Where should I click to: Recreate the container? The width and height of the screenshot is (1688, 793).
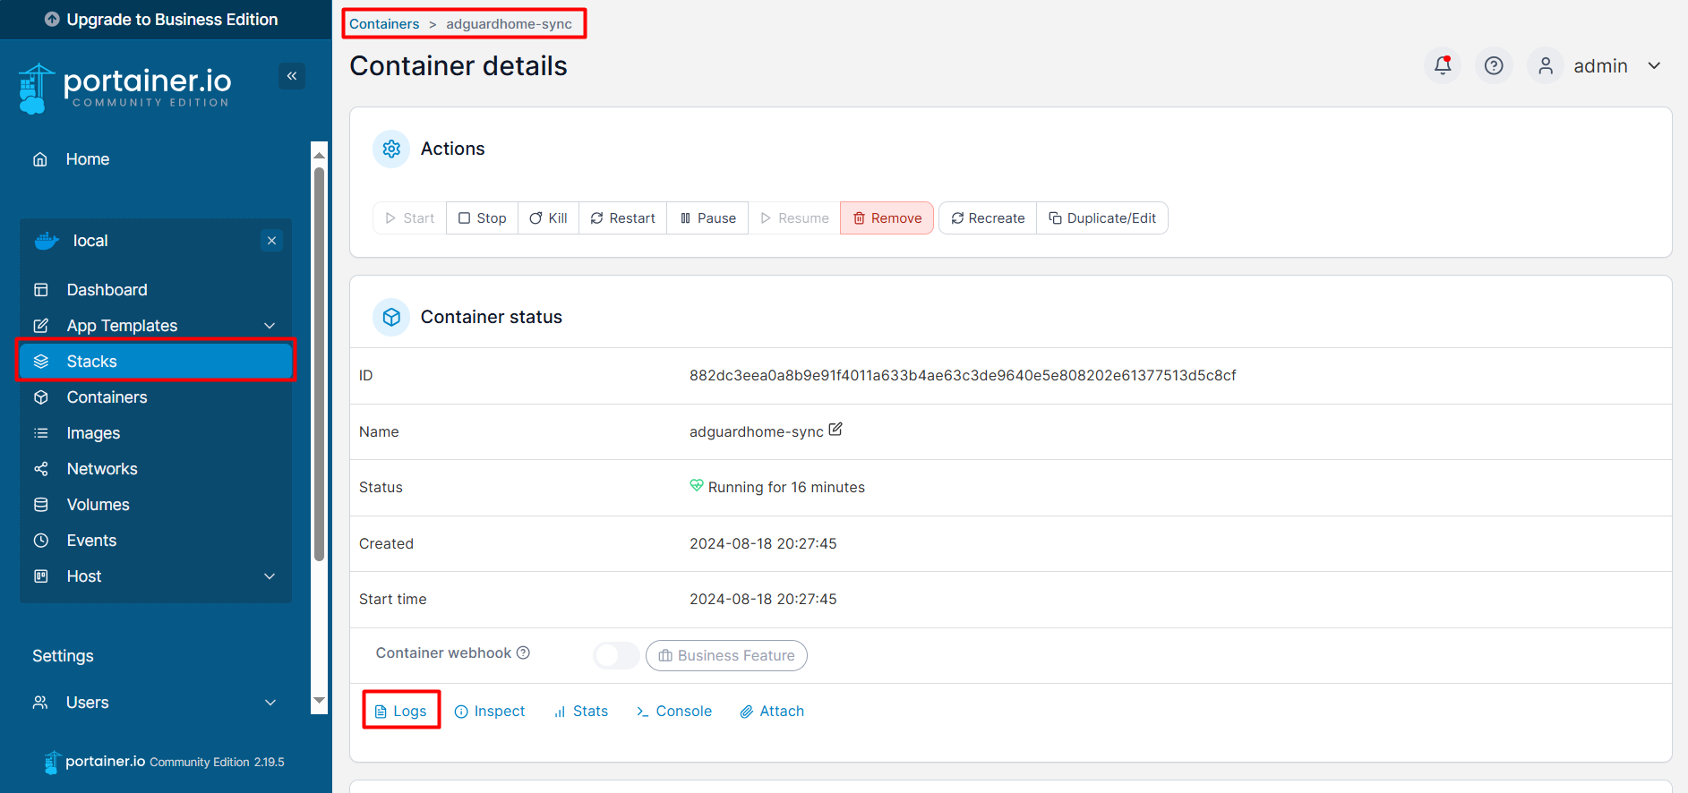pyautogui.click(x=988, y=218)
